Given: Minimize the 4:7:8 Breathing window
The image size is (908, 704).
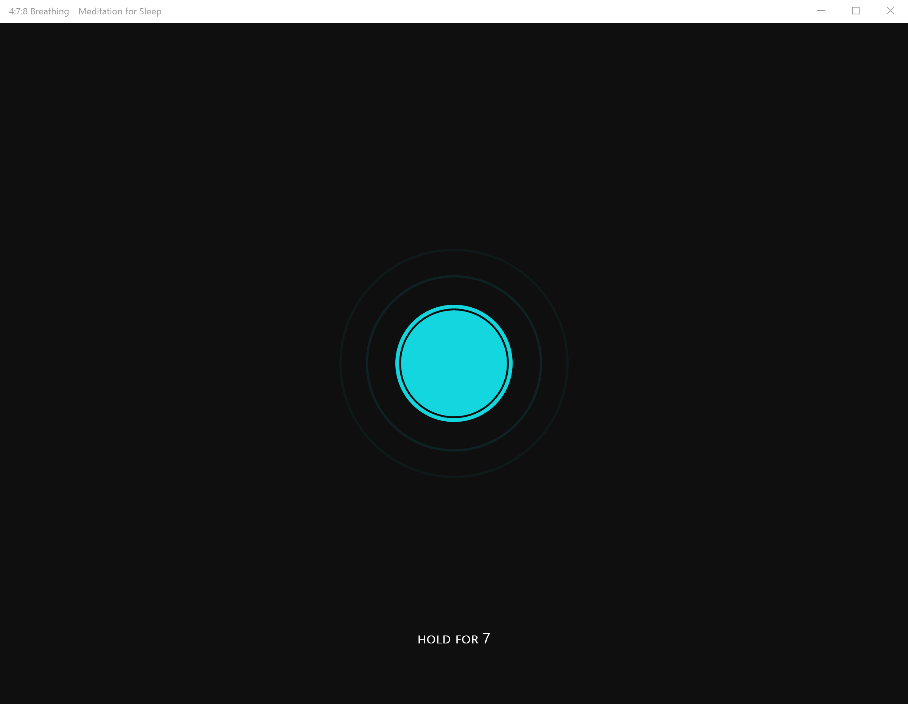Looking at the screenshot, I should 821,11.
